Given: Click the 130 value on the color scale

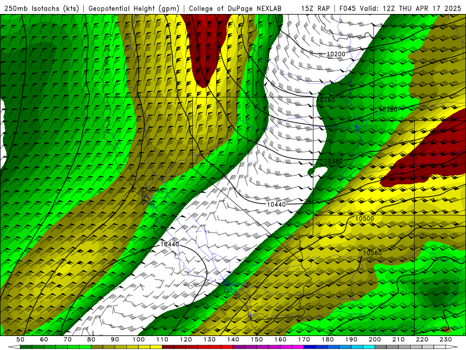Looking at the screenshot, I should (210, 339).
